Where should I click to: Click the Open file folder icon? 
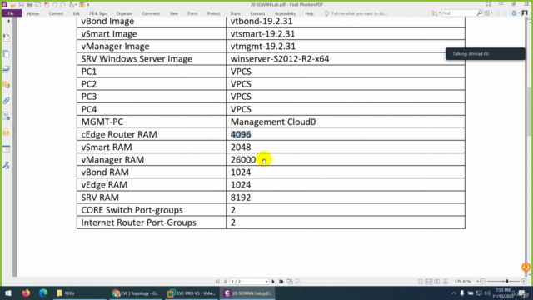click(12, 5)
